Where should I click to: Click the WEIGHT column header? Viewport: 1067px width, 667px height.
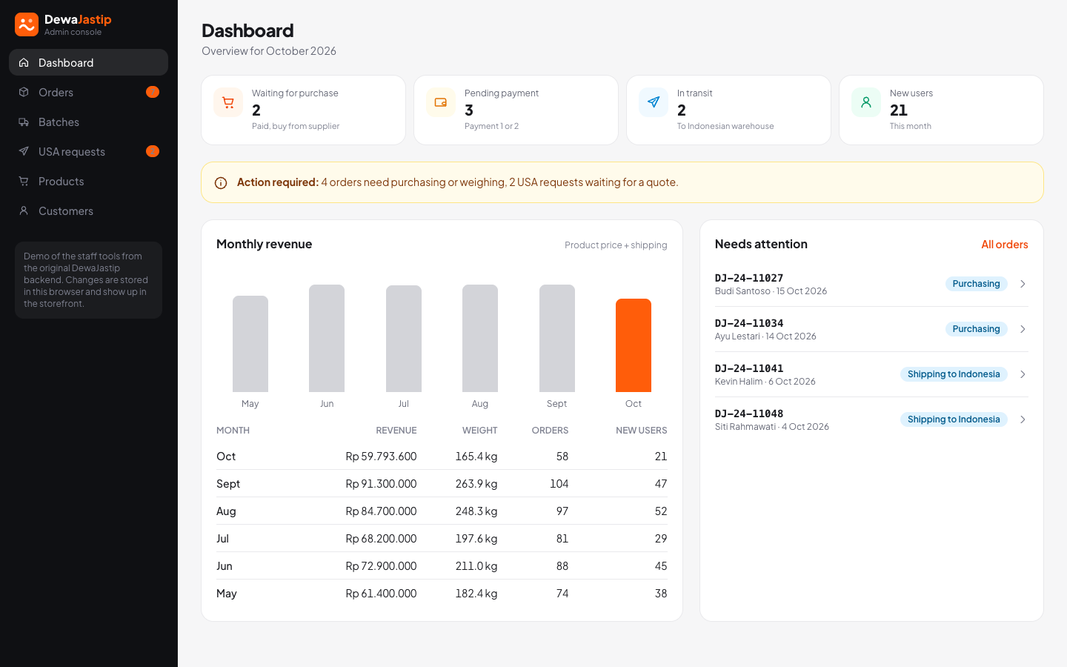[x=480, y=431]
